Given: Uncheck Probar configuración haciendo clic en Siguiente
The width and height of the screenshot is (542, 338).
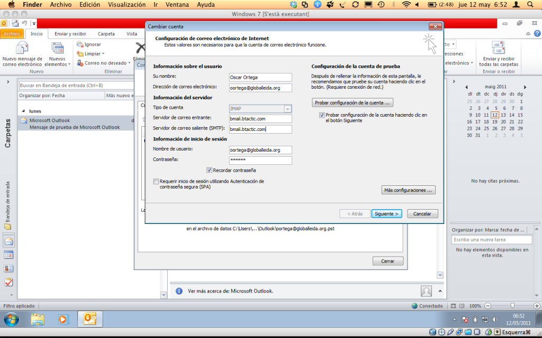Looking at the screenshot, I should pos(322,115).
